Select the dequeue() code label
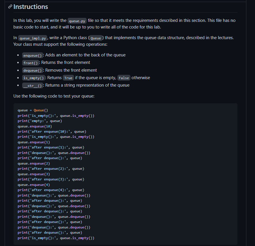The image size is (255, 246). (33, 70)
